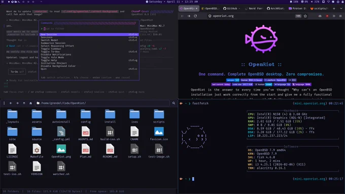Choose New Session in the Commands palette
The height and width of the screenshot is (194, 345).
89,34
